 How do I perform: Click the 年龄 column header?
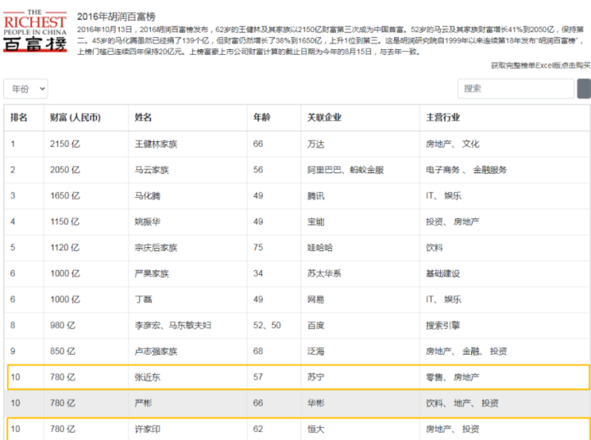[262, 117]
